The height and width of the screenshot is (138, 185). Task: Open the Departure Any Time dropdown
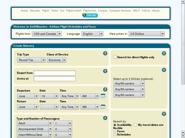[69, 96]
